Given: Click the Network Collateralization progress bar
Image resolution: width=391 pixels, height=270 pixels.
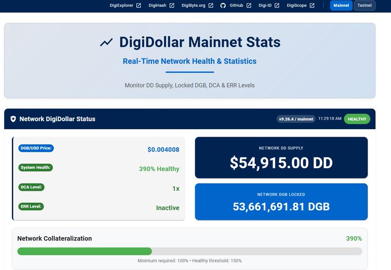Looking at the screenshot, I should tap(190, 251).
